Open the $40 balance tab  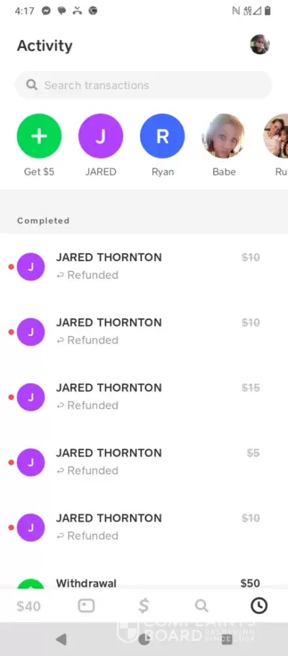[28, 606]
